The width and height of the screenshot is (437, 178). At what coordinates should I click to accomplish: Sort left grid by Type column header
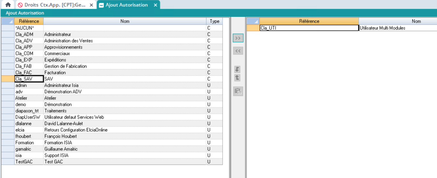point(214,21)
